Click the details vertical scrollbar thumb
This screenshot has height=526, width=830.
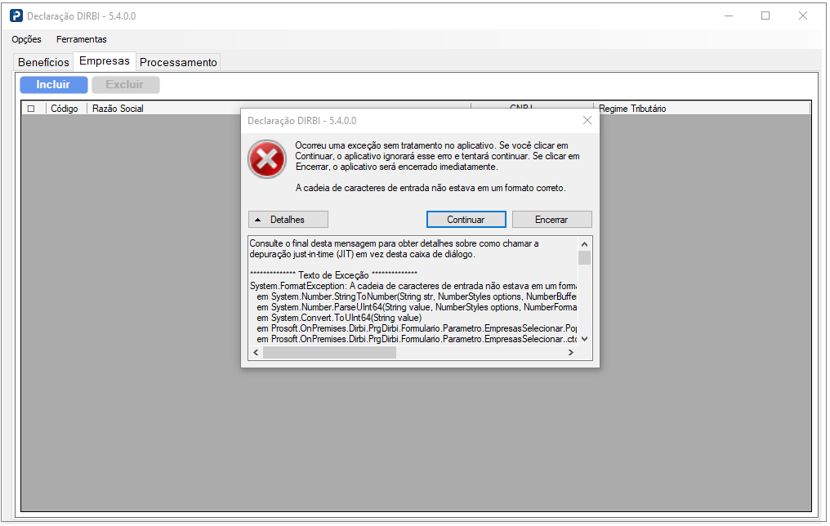[x=584, y=258]
